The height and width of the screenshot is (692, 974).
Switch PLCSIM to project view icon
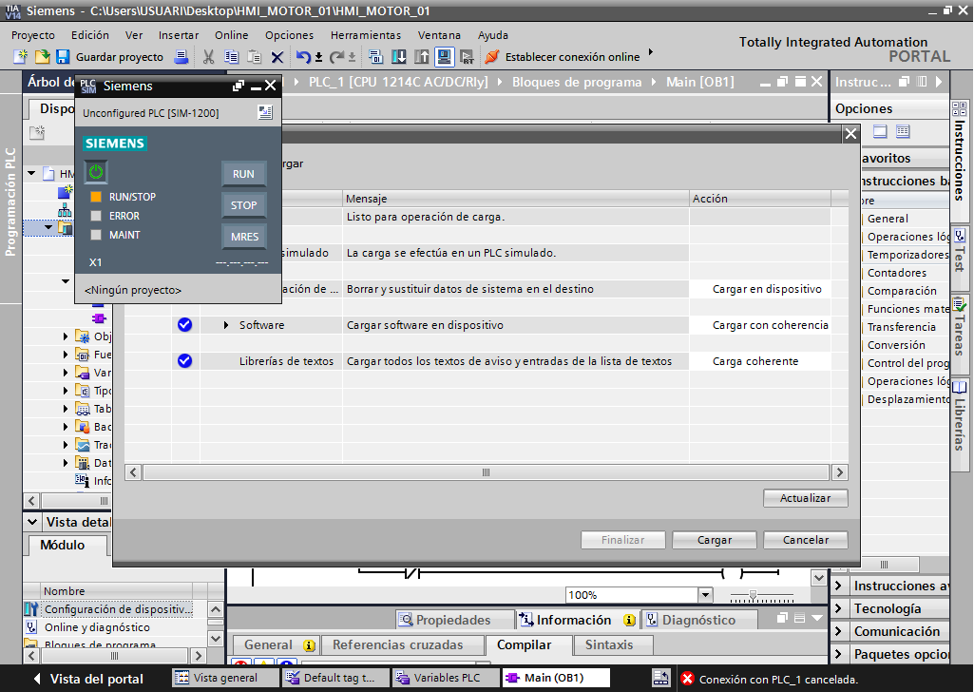[265, 113]
